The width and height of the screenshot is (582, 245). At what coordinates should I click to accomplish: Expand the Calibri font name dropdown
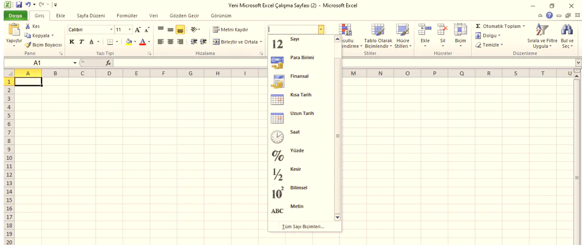coord(111,30)
